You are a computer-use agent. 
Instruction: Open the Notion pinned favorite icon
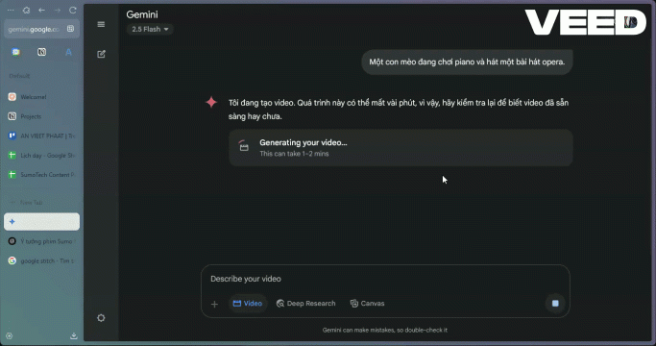[x=42, y=52]
